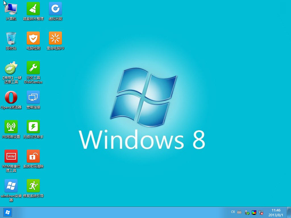Open the colorful display tray icon
The height and width of the screenshot is (218, 291).
pos(254,212)
